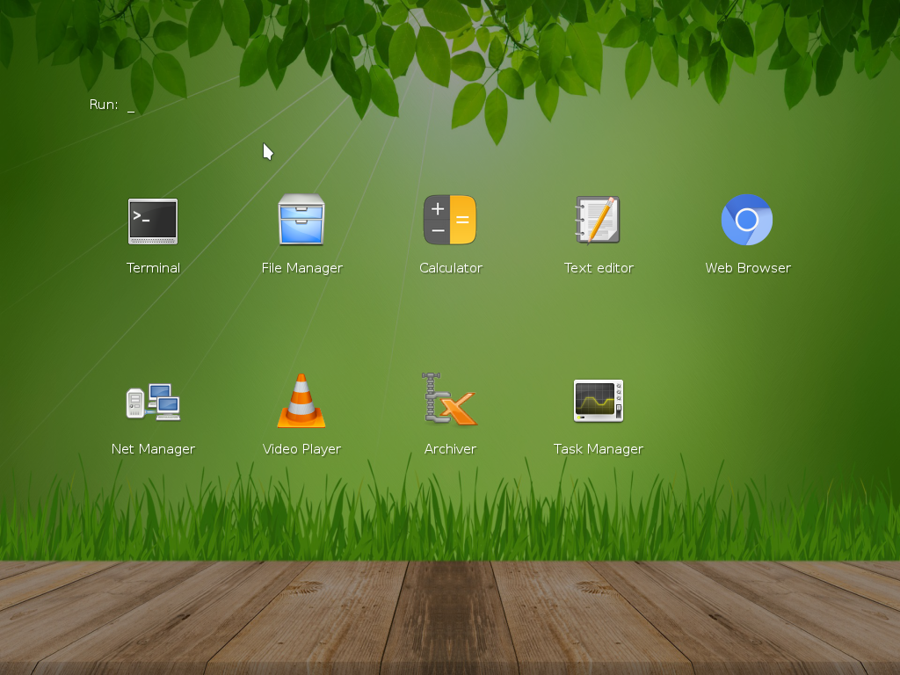Click the "Terminal" text label

point(153,268)
